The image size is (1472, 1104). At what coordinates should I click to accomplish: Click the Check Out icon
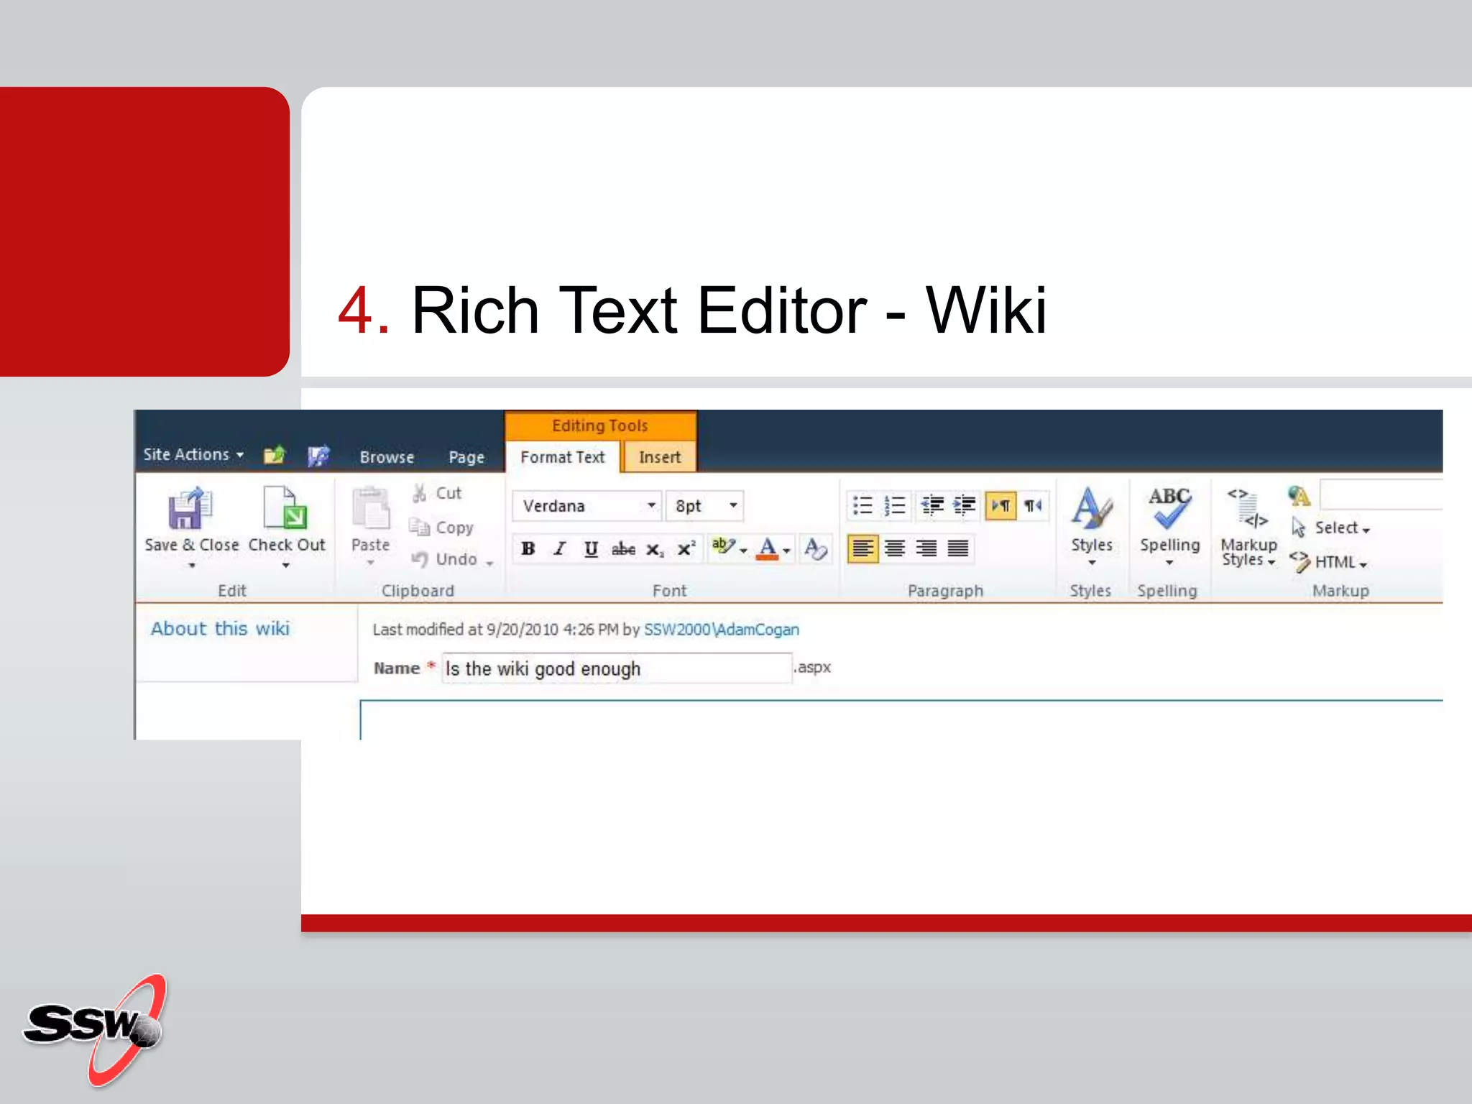tap(285, 507)
